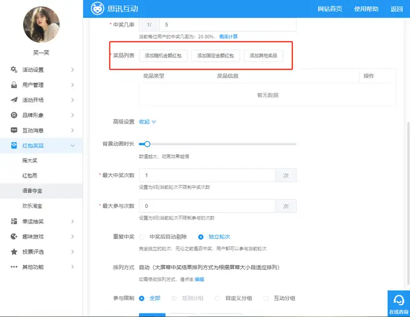The image size is (410, 317).
Task: Expand 互动消息 with its chevron arrow
Action: (72, 130)
